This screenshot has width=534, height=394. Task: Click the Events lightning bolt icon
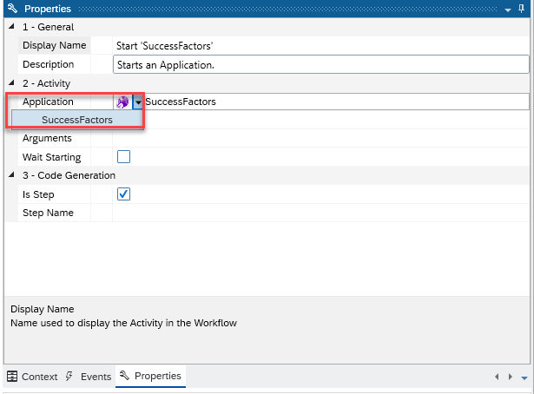click(x=69, y=376)
